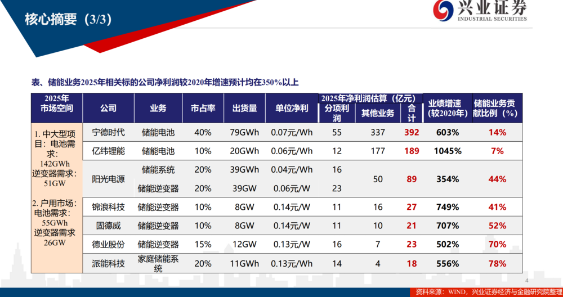
Task: Click the 业绩增速 (较2020年) header
Action: pos(448,108)
